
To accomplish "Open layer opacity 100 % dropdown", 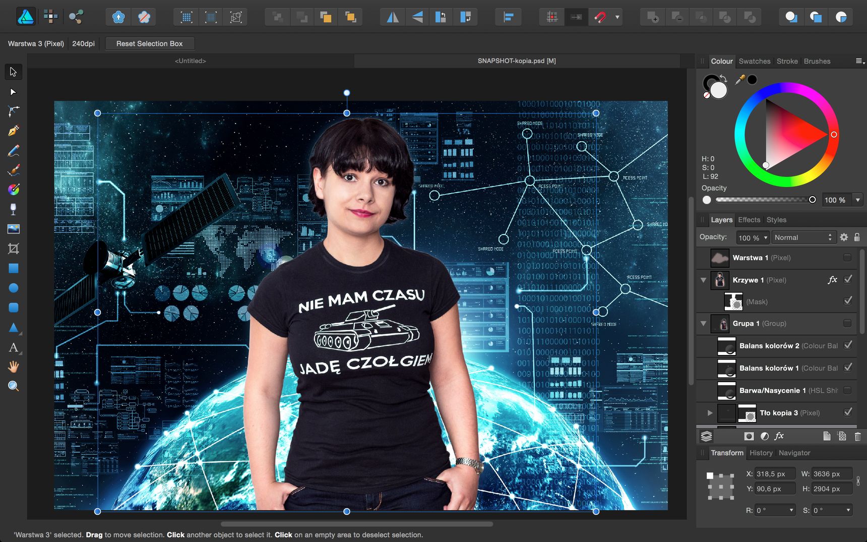I will pos(766,237).
